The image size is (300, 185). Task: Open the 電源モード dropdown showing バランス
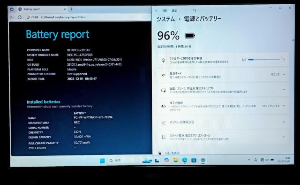tap(278, 74)
